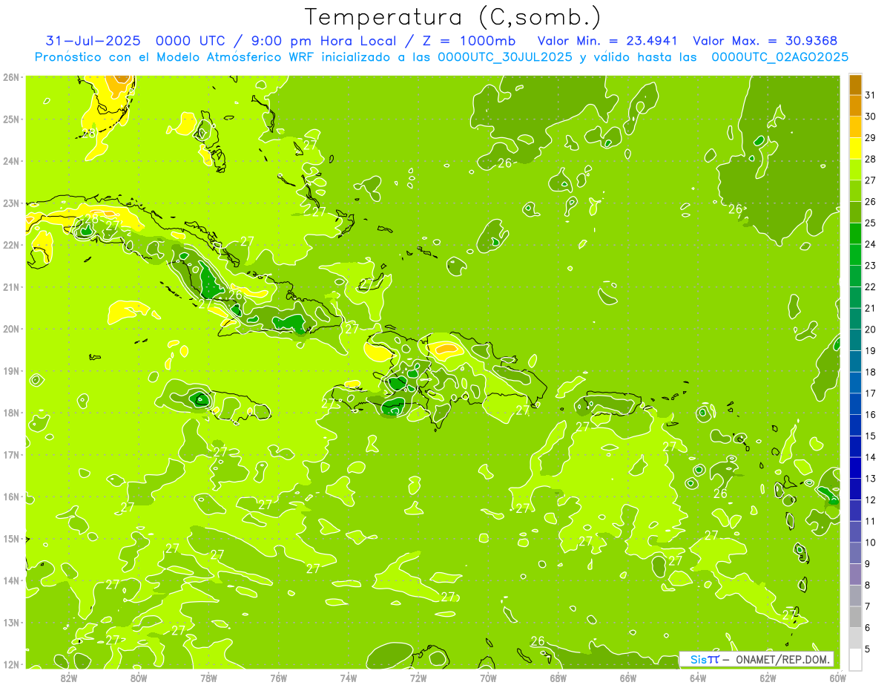Click the '24N' latitude axis label
The width and height of the screenshot is (890, 688).
click(11, 161)
